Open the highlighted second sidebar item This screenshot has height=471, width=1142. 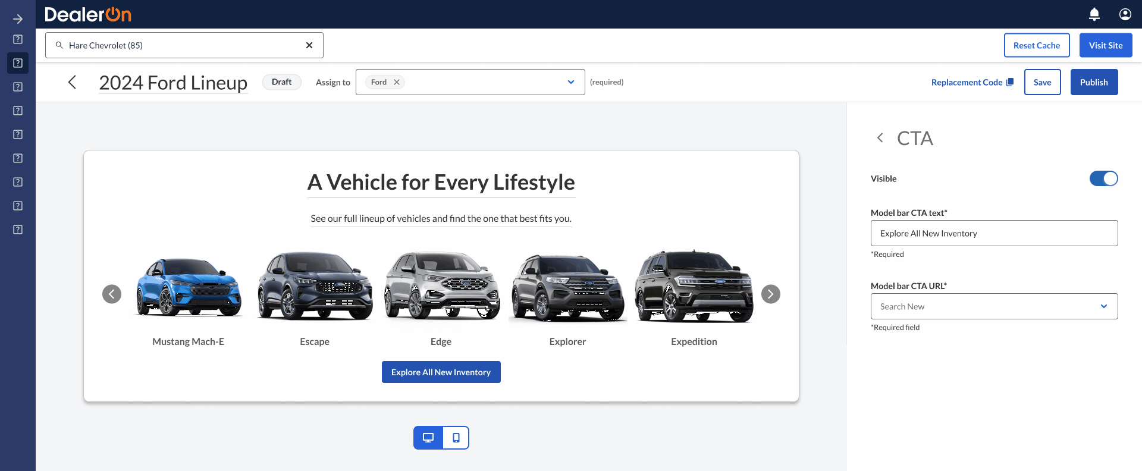[x=18, y=63]
